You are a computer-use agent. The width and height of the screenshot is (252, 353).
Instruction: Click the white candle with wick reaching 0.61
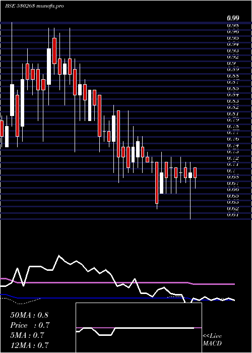(x=190, y=175)
